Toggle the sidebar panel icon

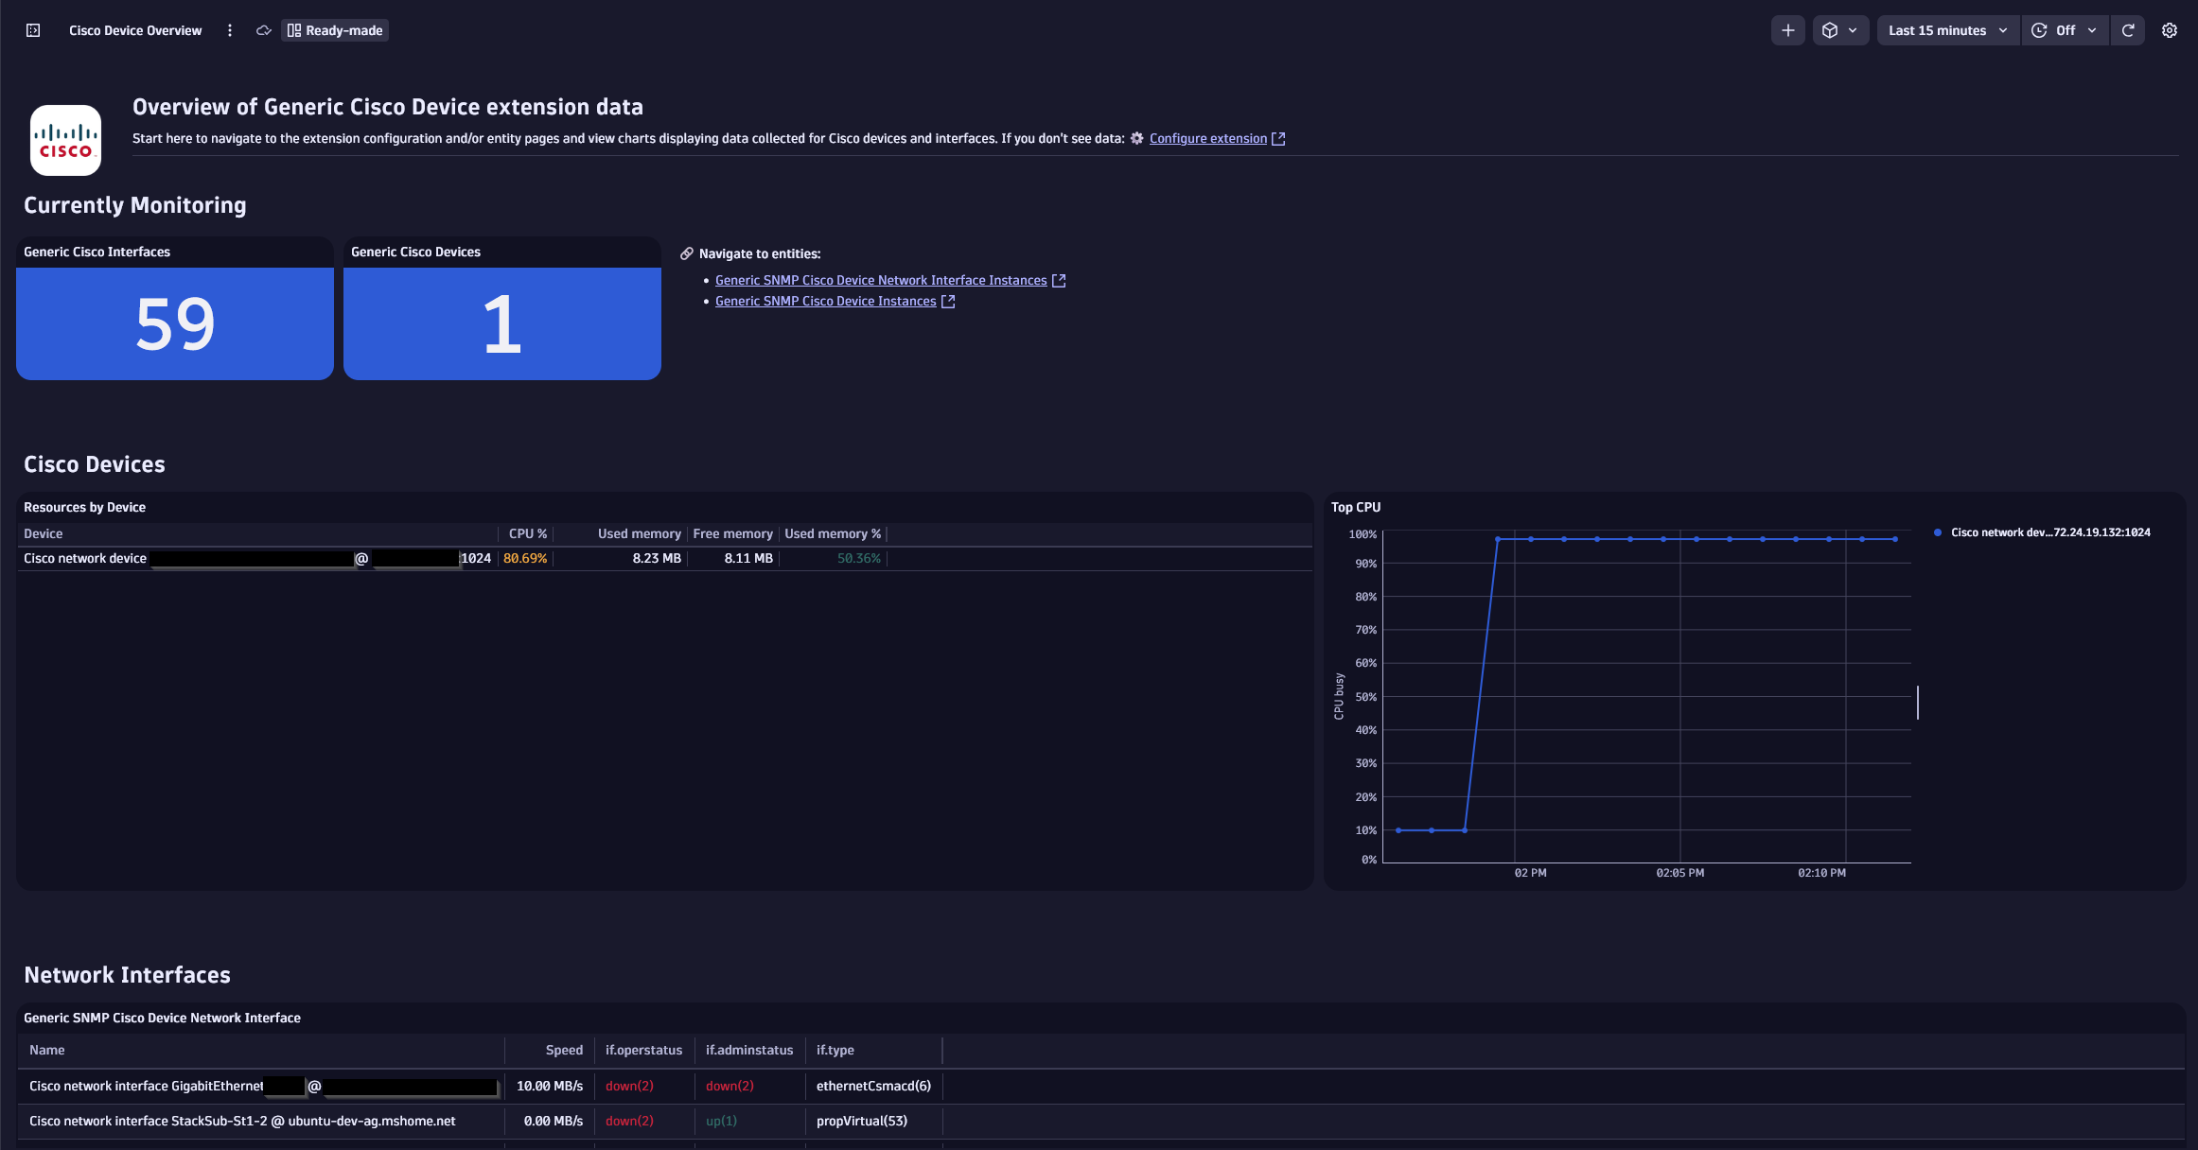pyautogui.click(x=33, y=30)
